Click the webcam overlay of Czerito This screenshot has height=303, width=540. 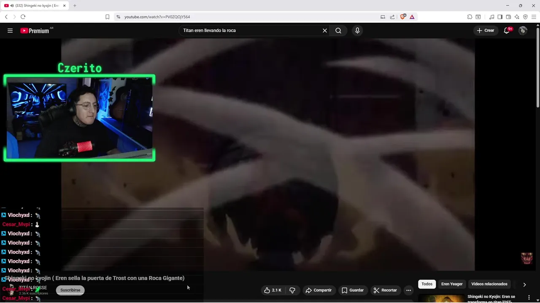click(x=79, y=118)
